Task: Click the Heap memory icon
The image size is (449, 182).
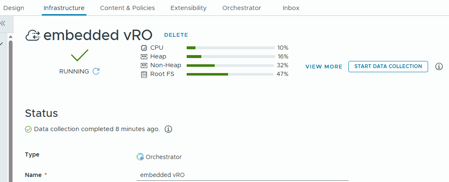Action: [x=144, y=56]
